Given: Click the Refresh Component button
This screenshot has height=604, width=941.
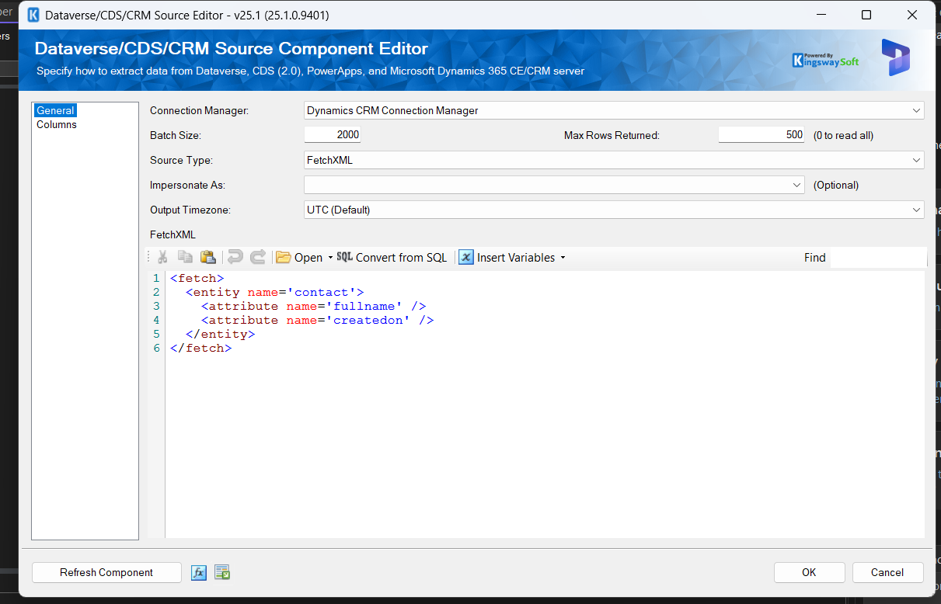Looking at the screenshot, I should (106, 572).
